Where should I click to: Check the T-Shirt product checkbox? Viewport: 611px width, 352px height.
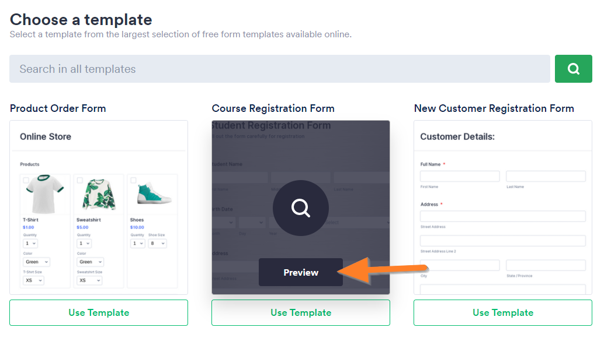click(x=26, y=180)
